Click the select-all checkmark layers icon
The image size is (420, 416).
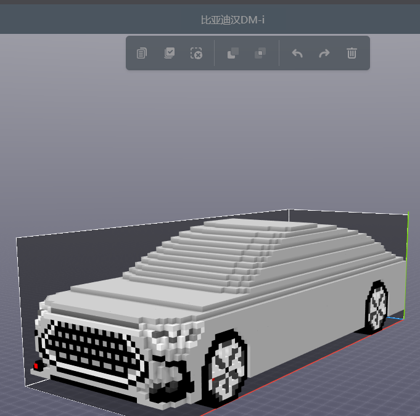(169, 53)
